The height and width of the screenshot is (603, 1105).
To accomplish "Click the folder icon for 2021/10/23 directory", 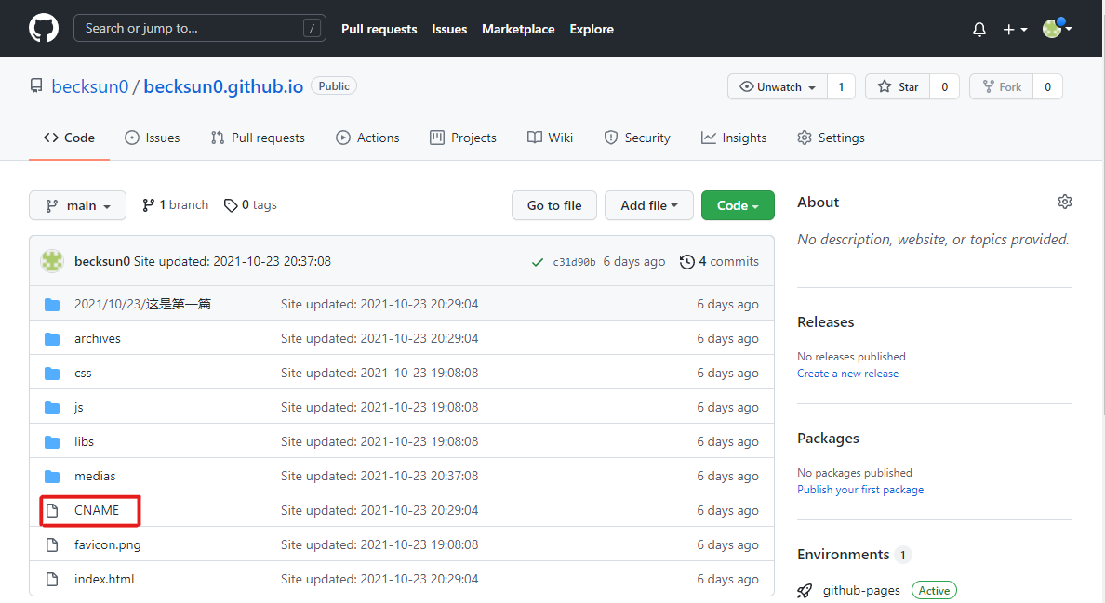I will coord(52,304).
